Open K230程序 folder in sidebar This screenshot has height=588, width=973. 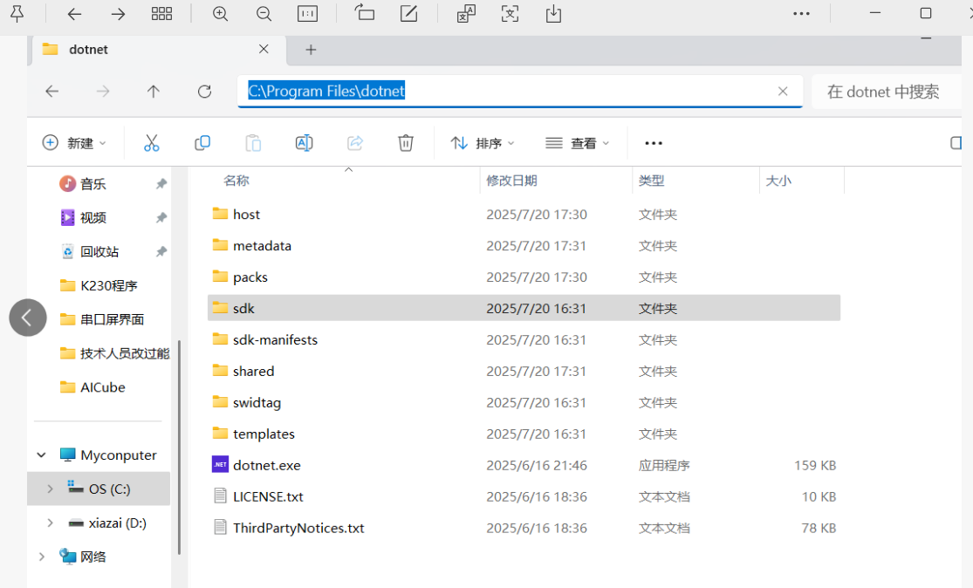pos(108,286)
